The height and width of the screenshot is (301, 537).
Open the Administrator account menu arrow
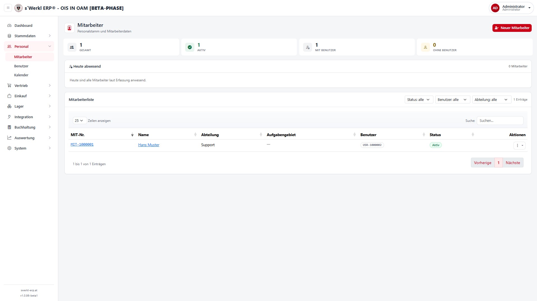[x=529, y=8]
